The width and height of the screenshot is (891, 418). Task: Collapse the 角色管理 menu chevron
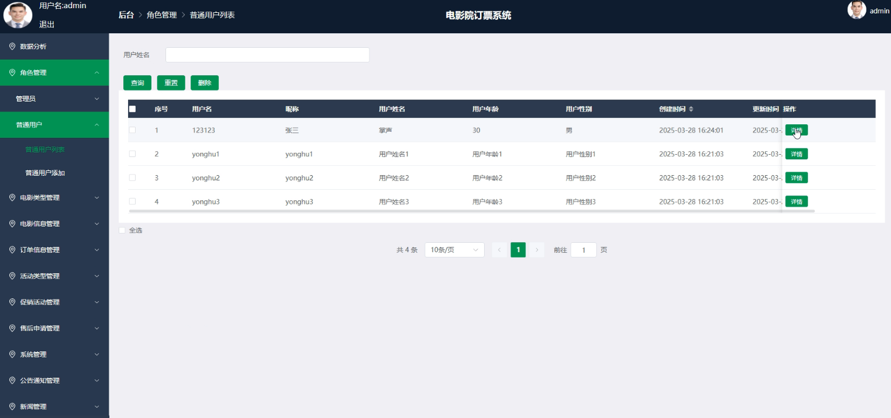97,72
